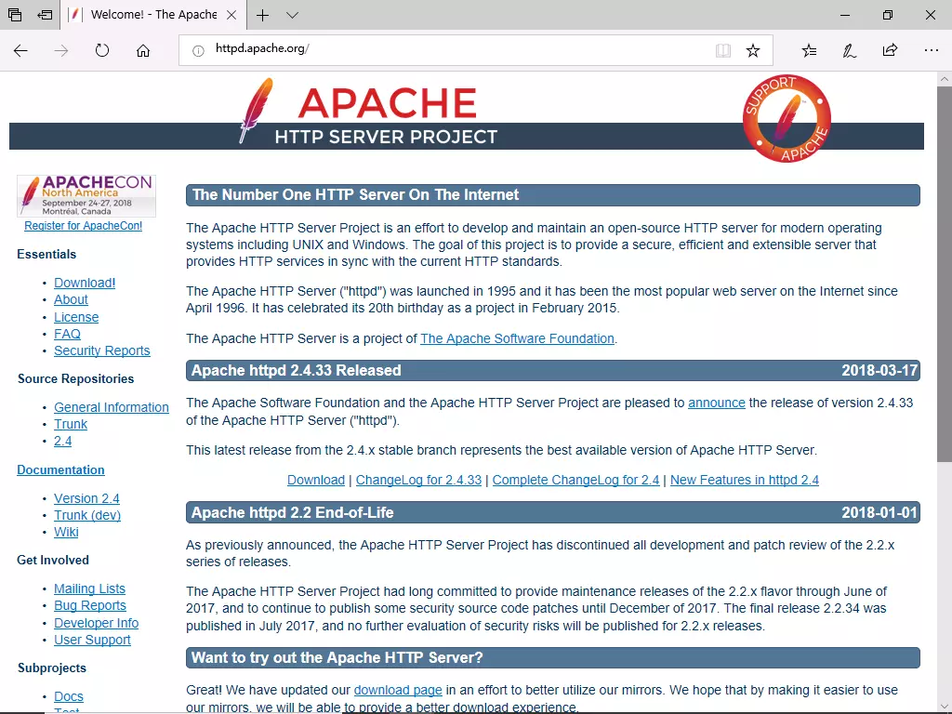Open the Docs subproject link
952x714 pixels.
69,696
